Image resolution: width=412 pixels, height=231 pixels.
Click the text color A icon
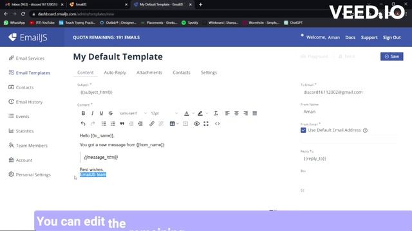pyautogui.click(x=187, y=113)
